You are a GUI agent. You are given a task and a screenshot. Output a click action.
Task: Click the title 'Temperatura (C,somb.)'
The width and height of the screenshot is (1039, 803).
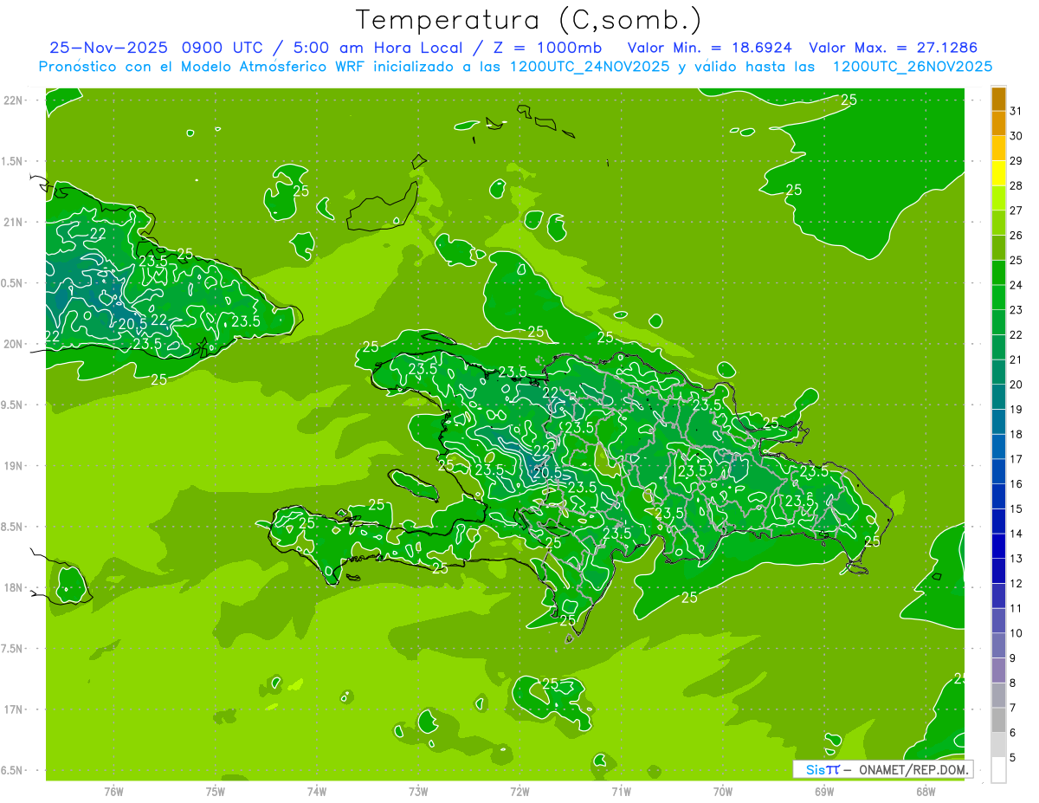pos(529,20)
